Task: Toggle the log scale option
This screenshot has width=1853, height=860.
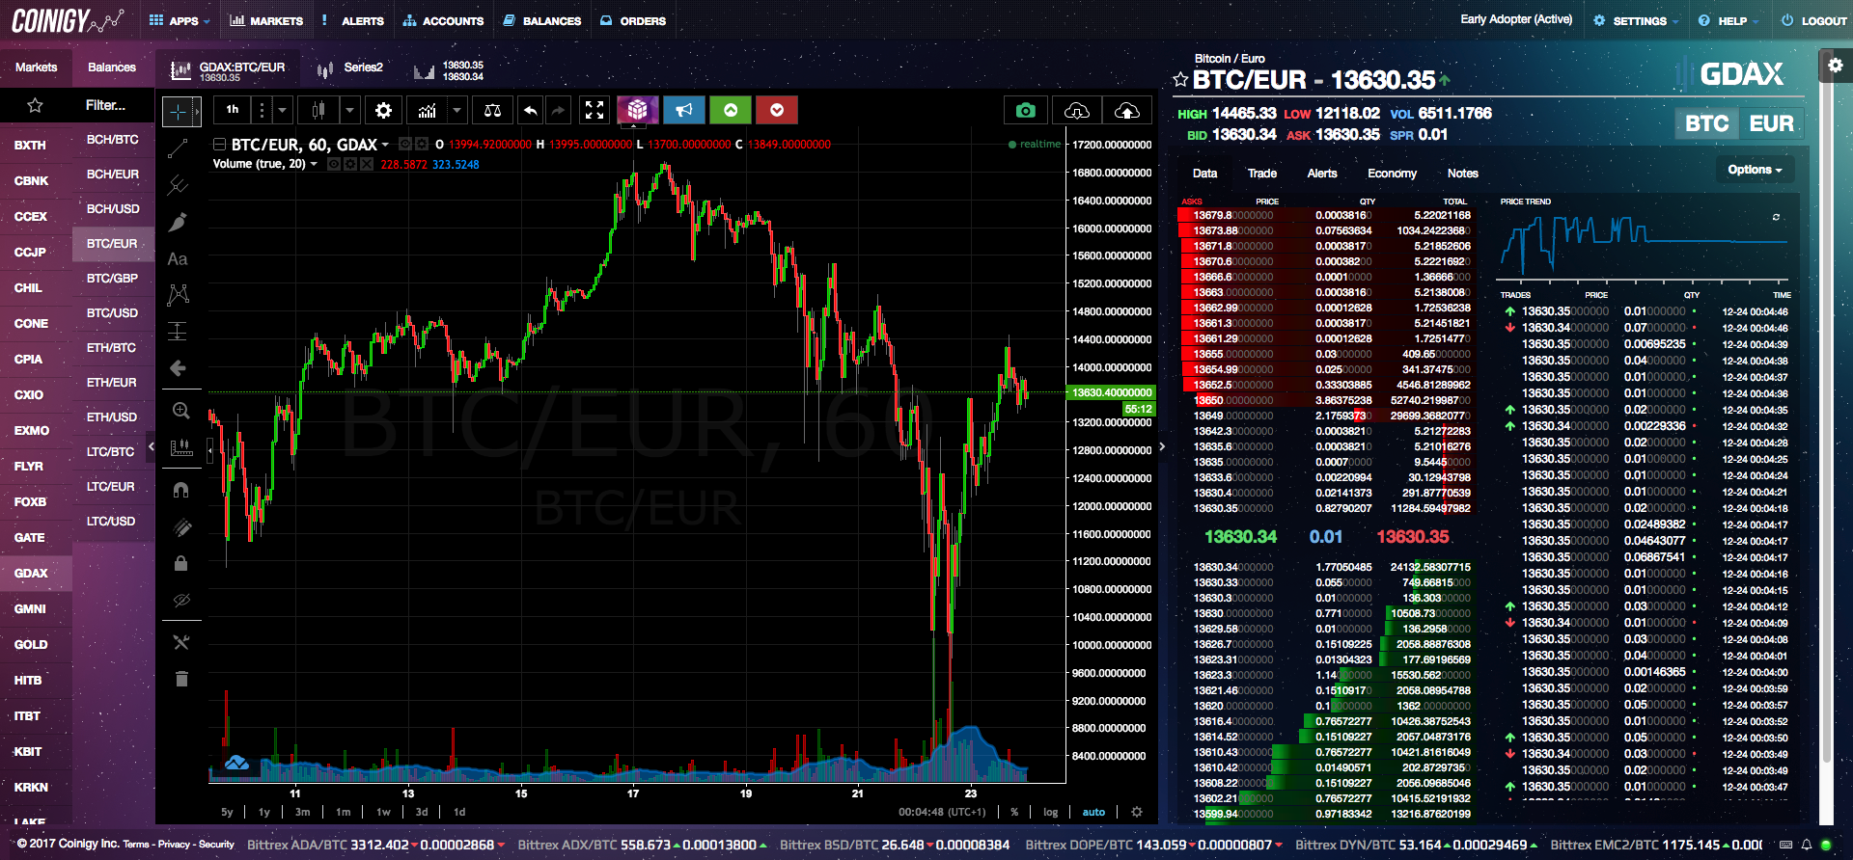Action: pos(1050,812)
